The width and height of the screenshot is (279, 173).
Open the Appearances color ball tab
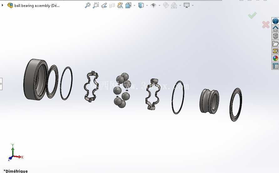point(275,58)
